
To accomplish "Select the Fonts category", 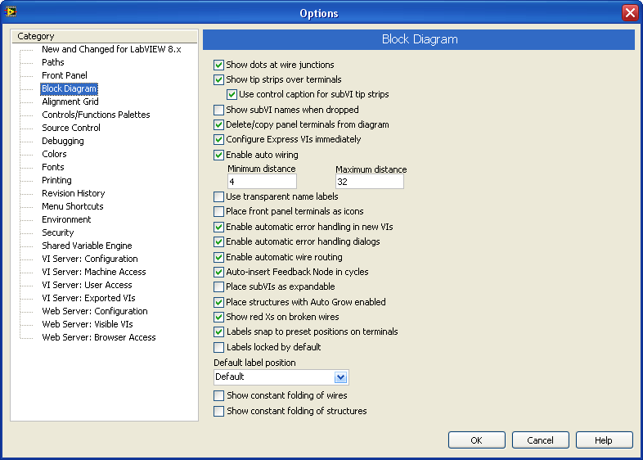I will [x=53, y=168].
